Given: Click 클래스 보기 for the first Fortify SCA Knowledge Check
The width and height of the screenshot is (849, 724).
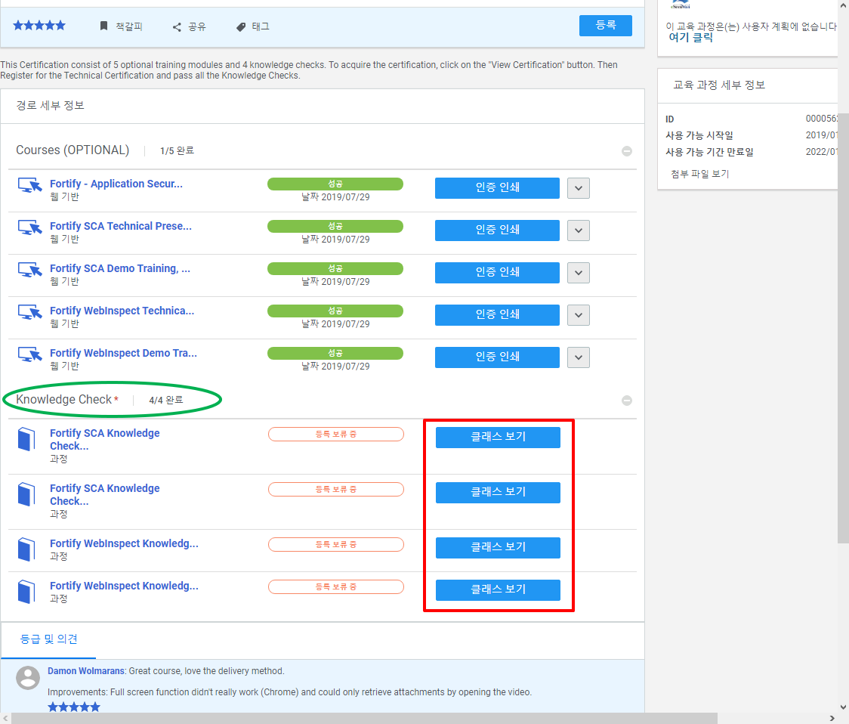Looking at the screenshot, I should [498, 438].
